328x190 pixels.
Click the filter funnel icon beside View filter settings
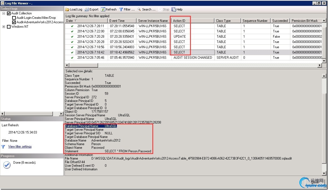click(x=3, y=147)
